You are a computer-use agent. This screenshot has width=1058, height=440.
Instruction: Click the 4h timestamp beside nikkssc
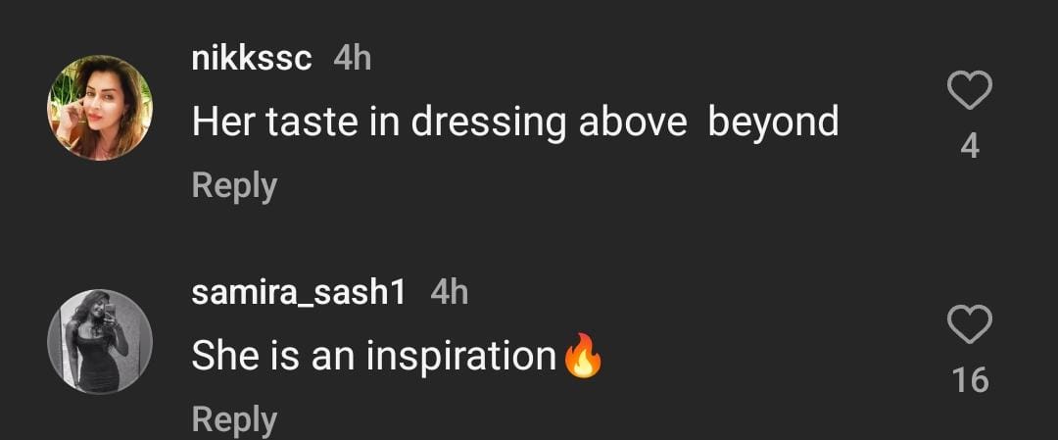coord(353,59)
